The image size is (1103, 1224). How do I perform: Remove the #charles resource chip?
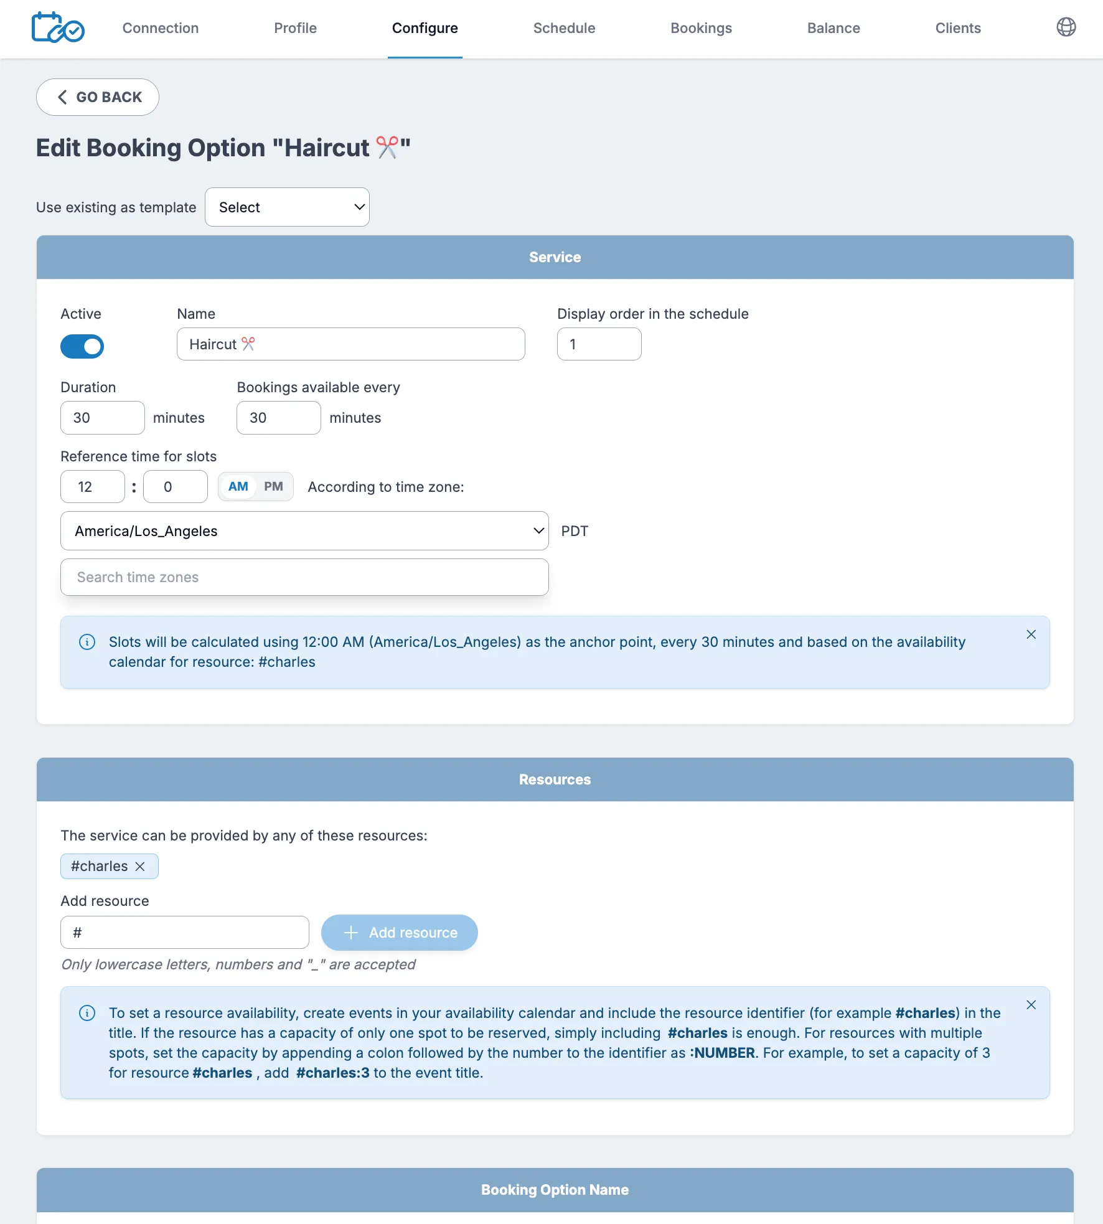coord(140,866)
